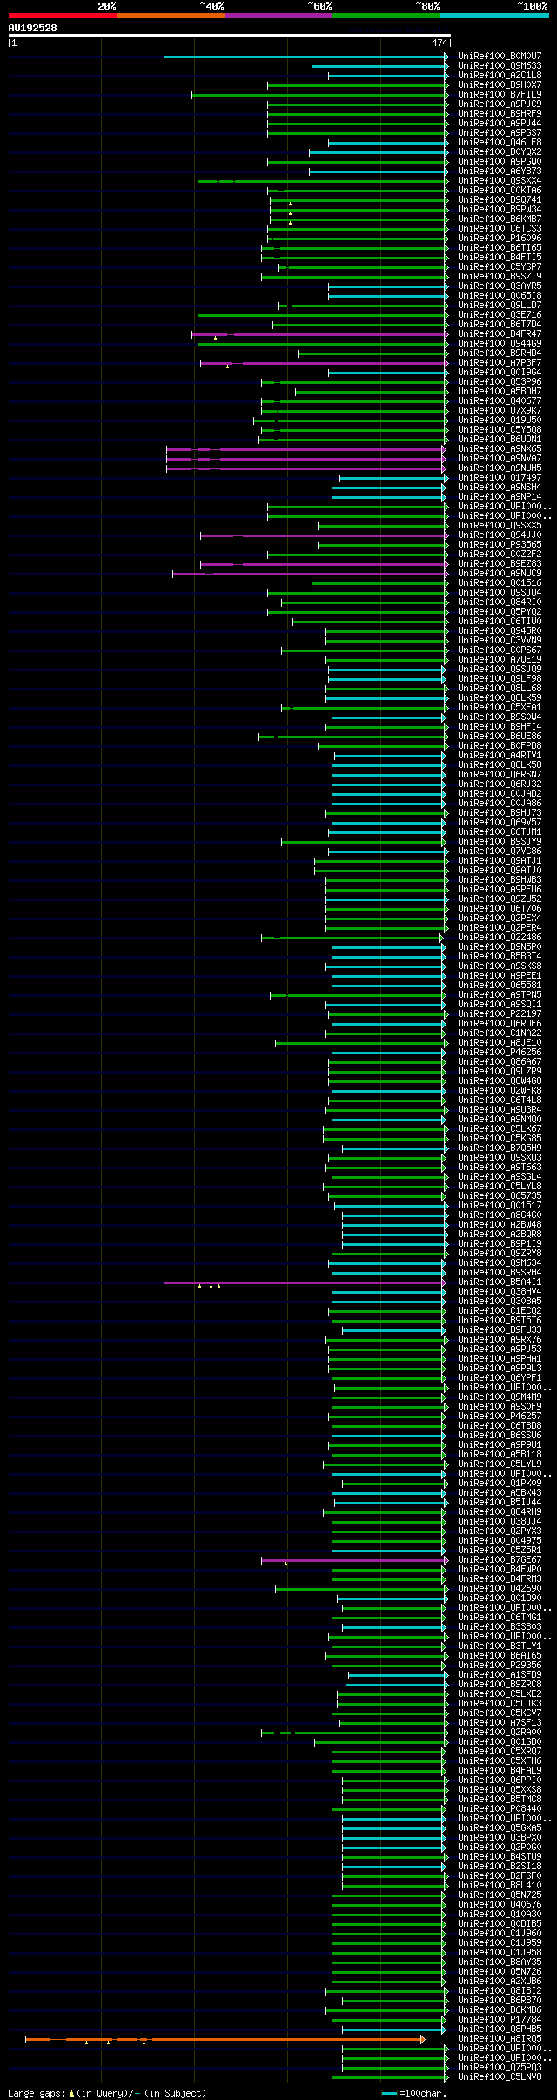Select the UniRef100_P46256 label
The height and width of the screenshot is (2100, 557).
(x=500, y=1053)
